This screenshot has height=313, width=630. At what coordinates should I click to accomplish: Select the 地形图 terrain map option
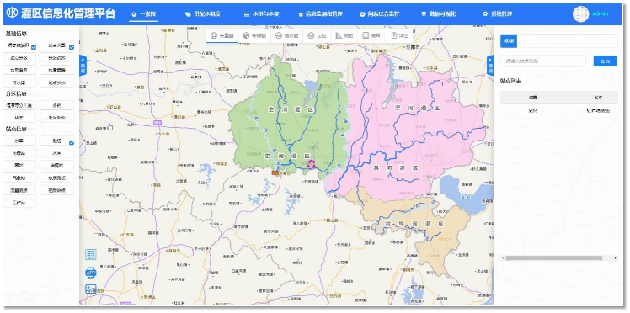[x=286, y=35]
